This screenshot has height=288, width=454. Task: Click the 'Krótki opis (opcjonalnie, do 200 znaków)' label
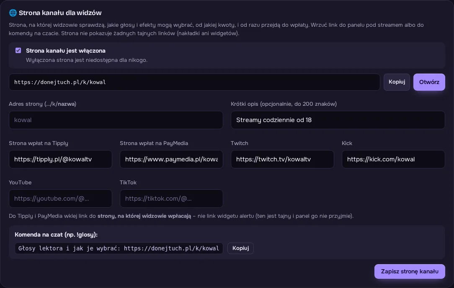coord(284,104)
